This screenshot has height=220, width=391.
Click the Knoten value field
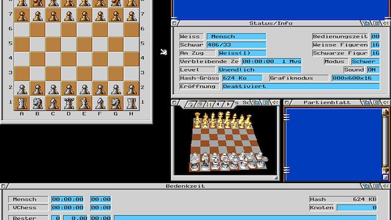point(357,208)
